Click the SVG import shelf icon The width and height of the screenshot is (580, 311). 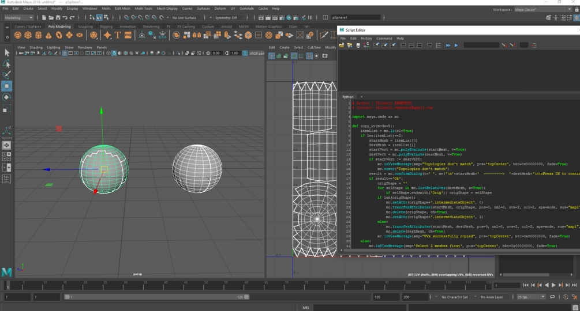[x=128, y=35]
